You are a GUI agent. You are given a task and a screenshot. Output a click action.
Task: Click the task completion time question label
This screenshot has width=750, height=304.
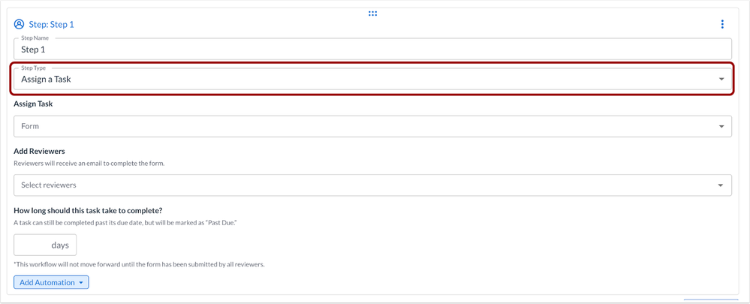pyautogui.click(x=88, y=211)
